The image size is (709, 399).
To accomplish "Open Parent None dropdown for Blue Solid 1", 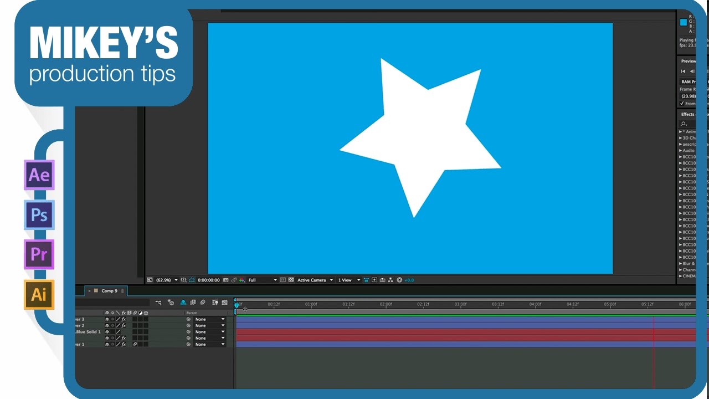I will pos(210,332).
